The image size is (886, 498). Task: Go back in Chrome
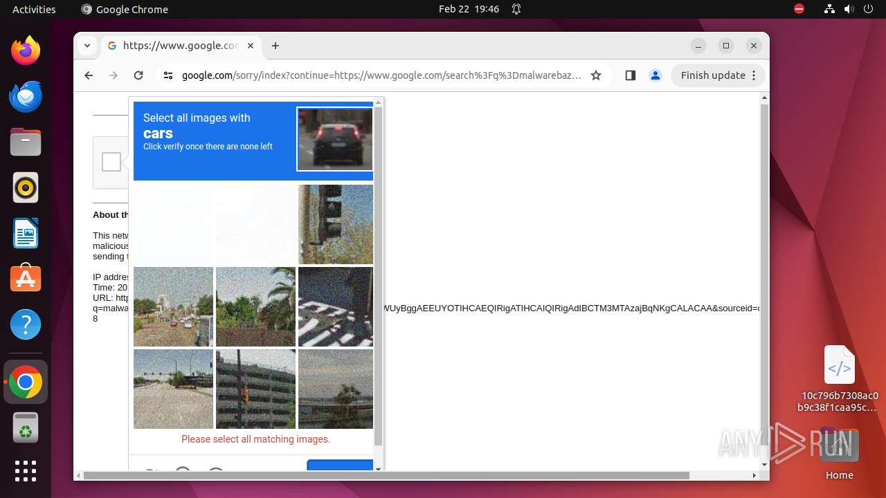tap(89, 75)
